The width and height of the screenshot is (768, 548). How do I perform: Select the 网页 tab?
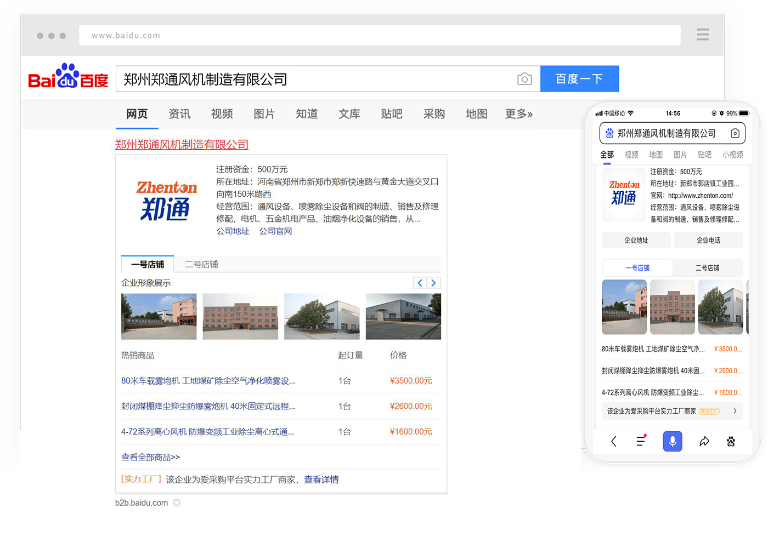137,113
